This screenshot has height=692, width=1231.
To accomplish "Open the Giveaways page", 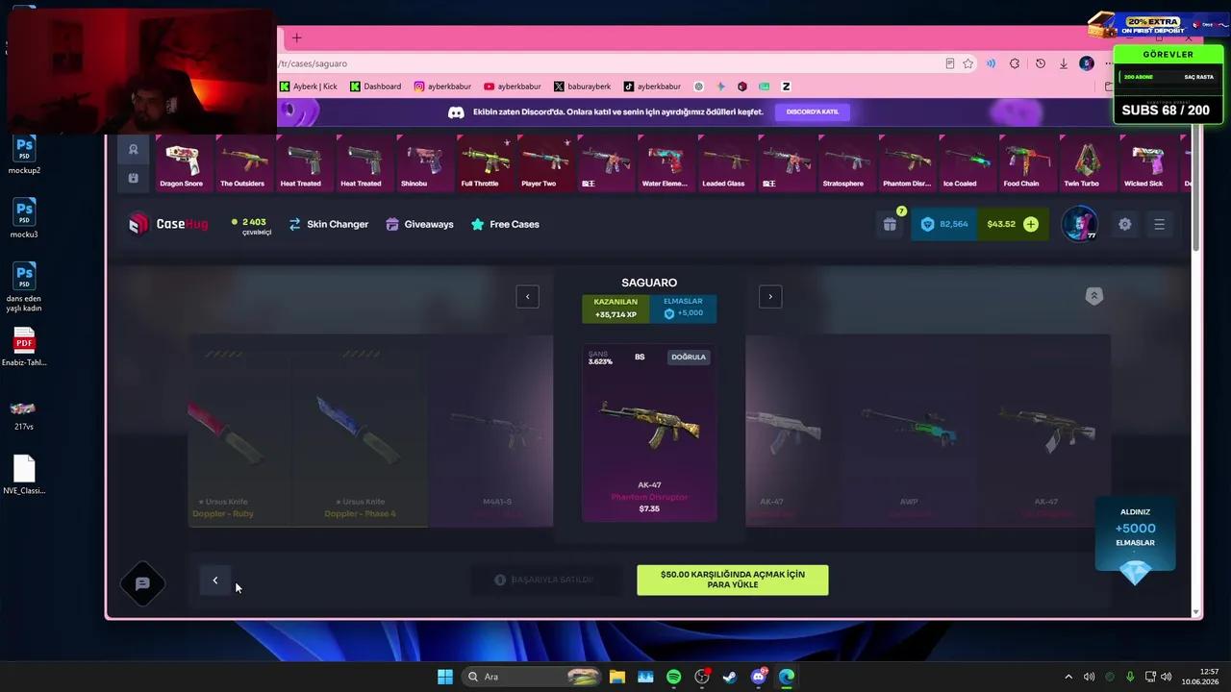I will coord(419,224).
